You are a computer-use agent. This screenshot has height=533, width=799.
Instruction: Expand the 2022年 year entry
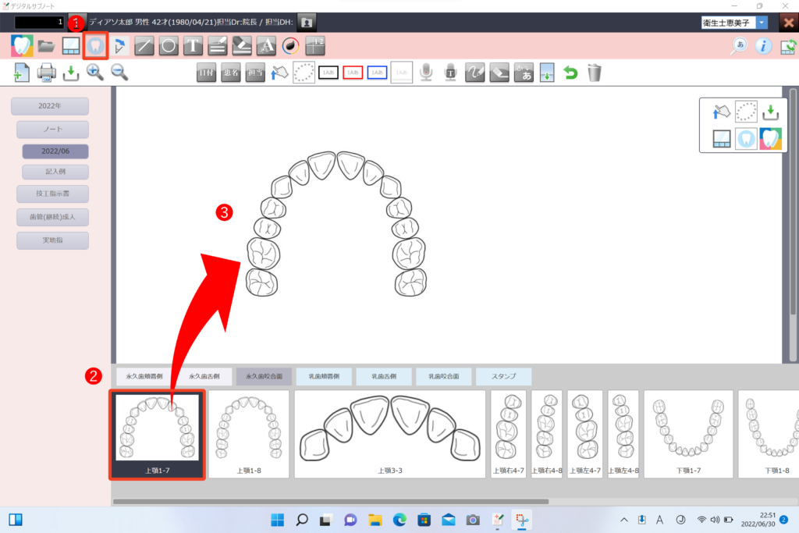(x=49, y=106)
